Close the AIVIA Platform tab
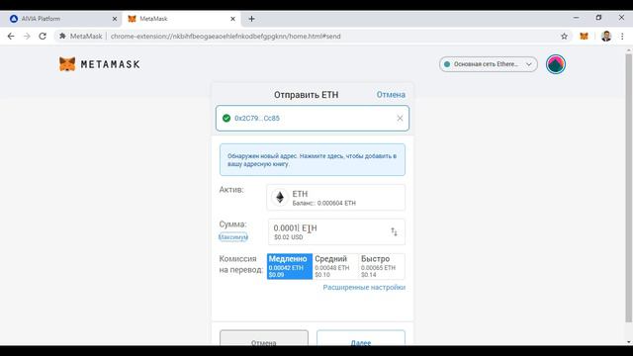The width and height of the screenshot is (633, 356). click(x=115, y=19)
